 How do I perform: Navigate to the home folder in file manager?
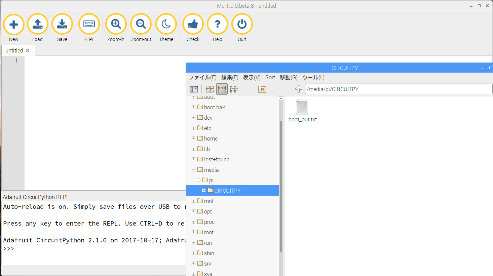(x=262, y=89)
